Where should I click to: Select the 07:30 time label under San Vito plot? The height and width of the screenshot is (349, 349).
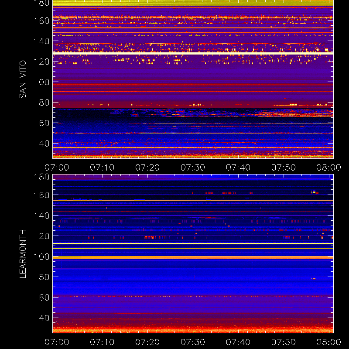[193, 168]
